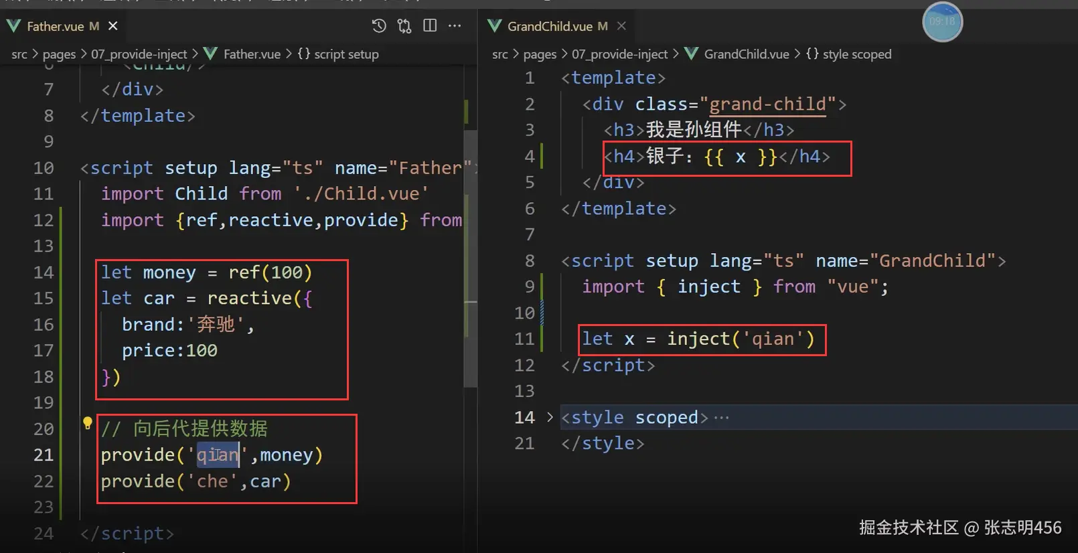
Task: Click the lightbulb quick-fix icon on line 20
Action: [x=87, y=422]
